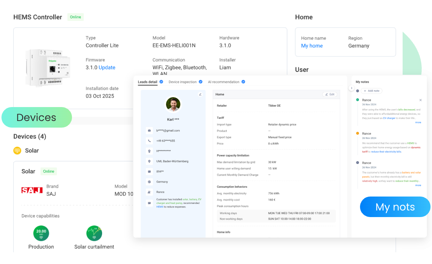Click the pencil icon on Karl's profile card
432x264 pixels.
pos(200,95)
